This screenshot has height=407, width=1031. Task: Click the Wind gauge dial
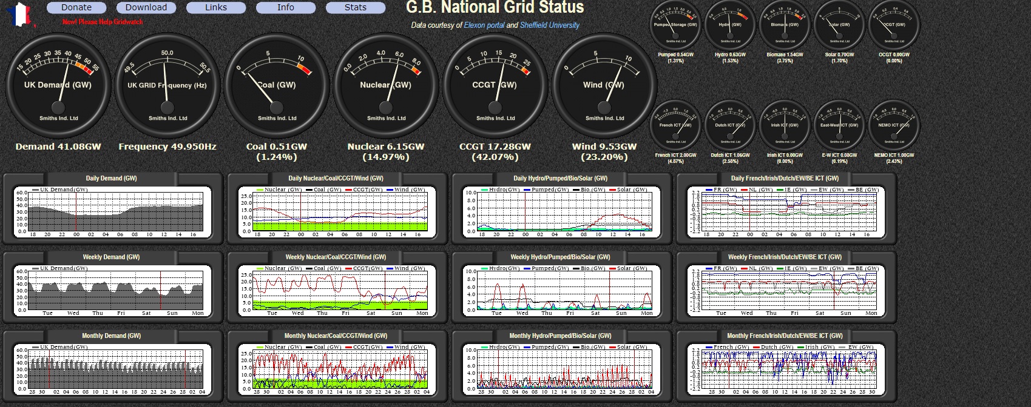point(604,86)
